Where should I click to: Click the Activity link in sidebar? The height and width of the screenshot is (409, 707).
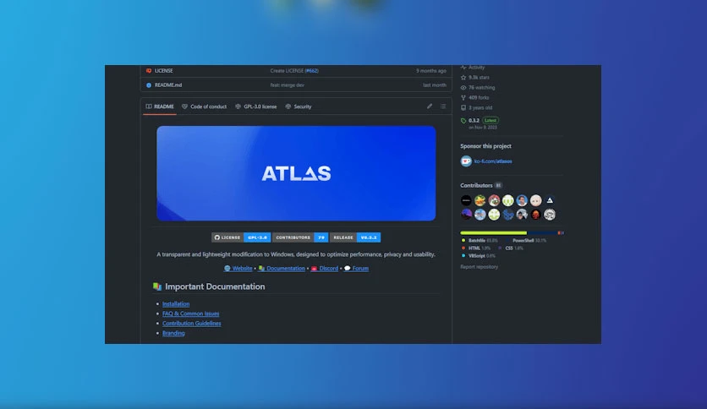(476, 68)
